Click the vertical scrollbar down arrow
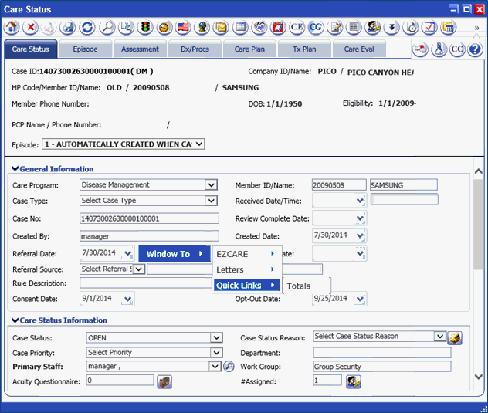Image resolution: width=488 pixels, height=413 pixels. pyautogui.click(x=479, y=378)
